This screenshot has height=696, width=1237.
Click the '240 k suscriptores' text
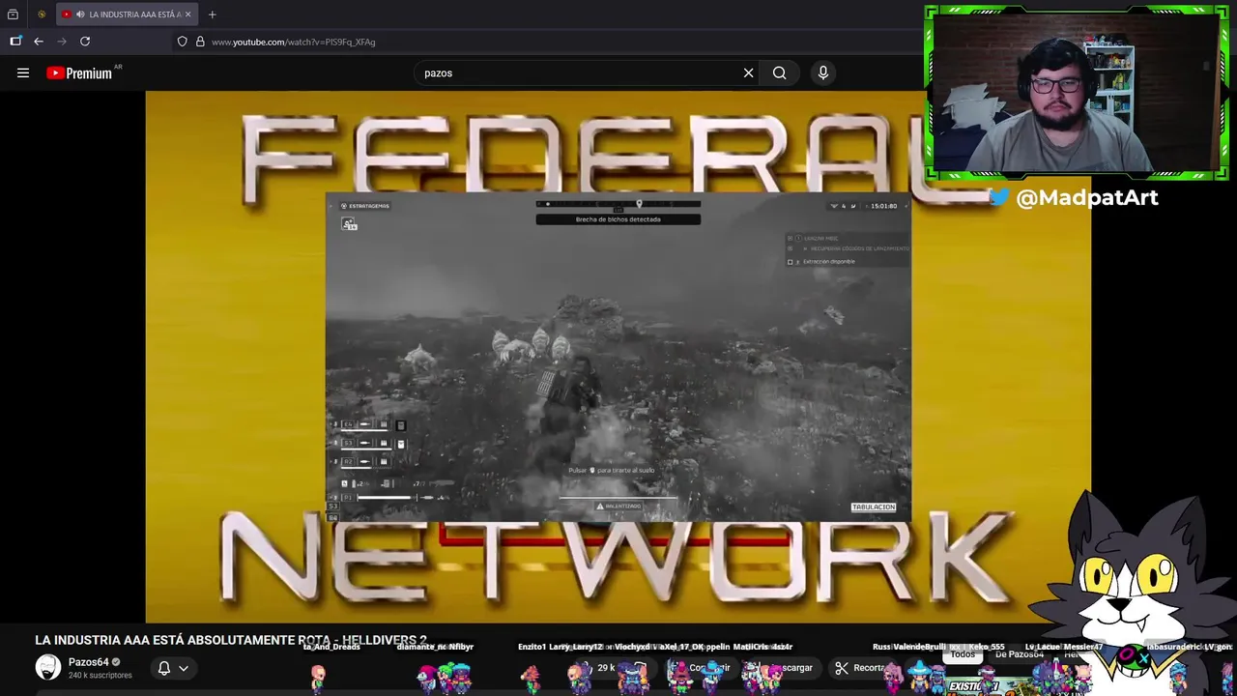coord(100,675)
